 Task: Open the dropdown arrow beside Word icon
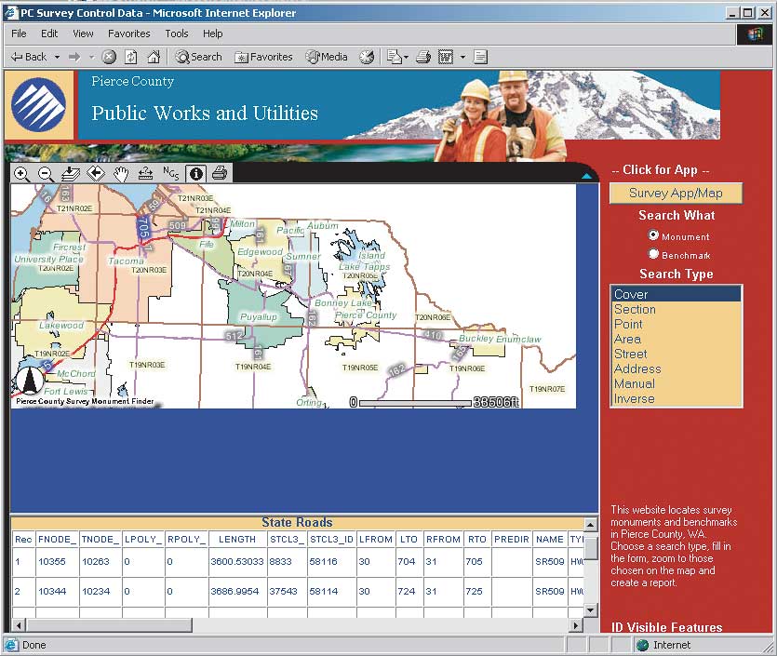(x=462, y=58)
